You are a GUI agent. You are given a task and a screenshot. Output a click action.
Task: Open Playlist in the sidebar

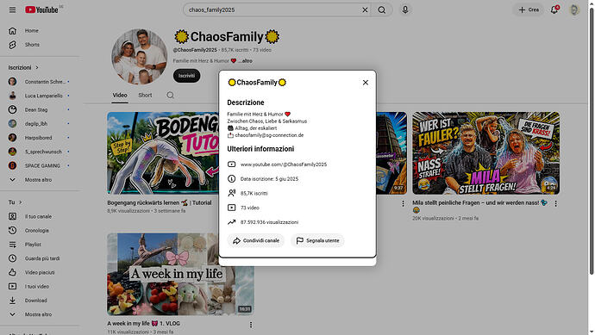pyautogui.click(x=40, y=245)
